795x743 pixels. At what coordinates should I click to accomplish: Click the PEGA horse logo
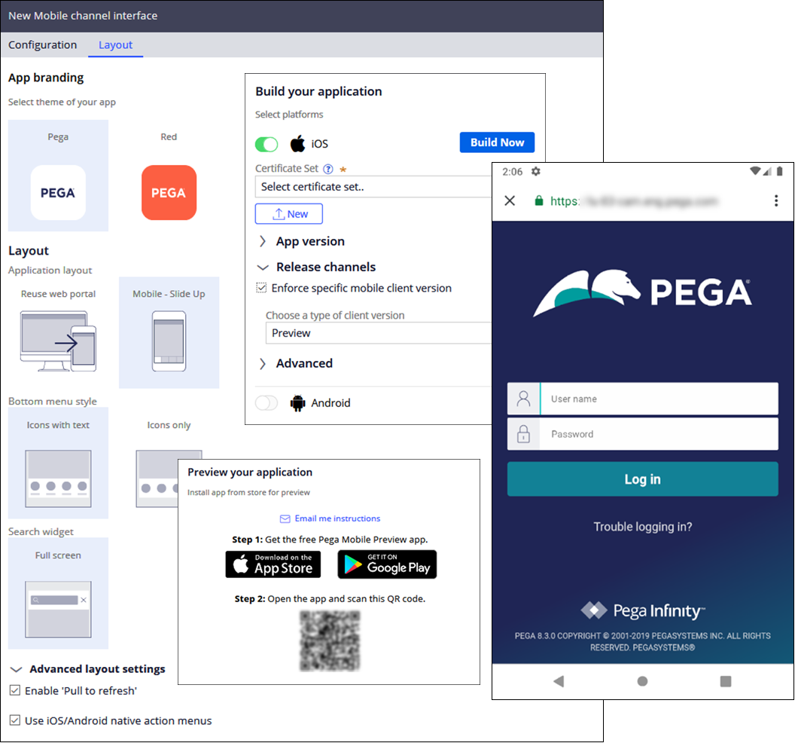point(642,293)
